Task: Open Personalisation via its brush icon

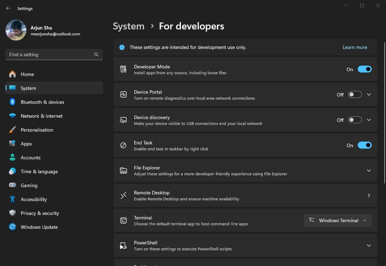Action: point(13,130)
